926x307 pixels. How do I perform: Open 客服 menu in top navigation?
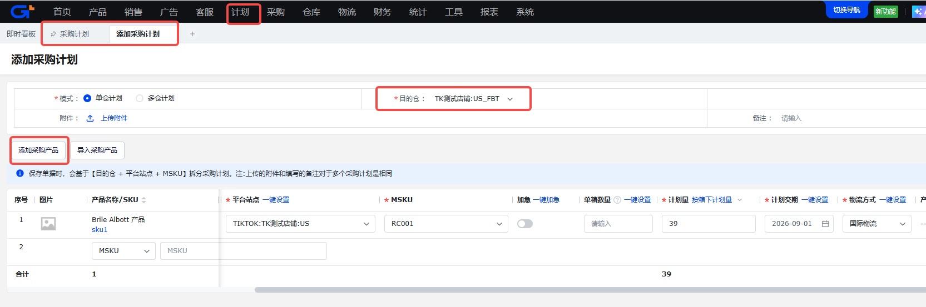coord(205,12)
